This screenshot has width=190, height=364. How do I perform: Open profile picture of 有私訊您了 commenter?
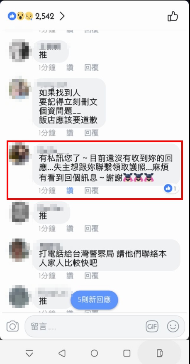19,153
